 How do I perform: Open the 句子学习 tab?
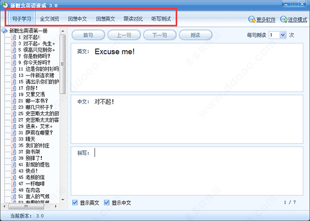point(22,19)
